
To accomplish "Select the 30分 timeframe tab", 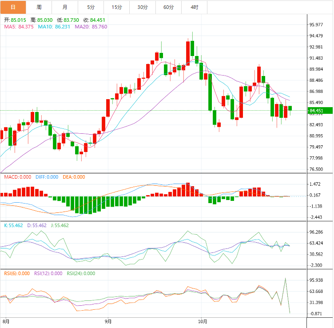I will pos(143,7).
